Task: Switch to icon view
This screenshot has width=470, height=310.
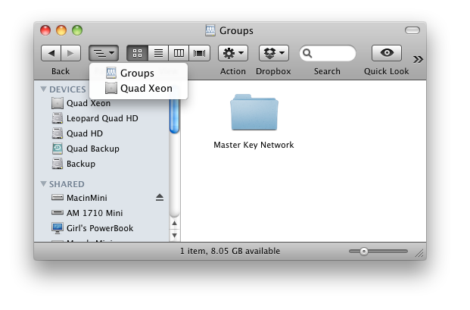Action: click(x=137, y=53)
